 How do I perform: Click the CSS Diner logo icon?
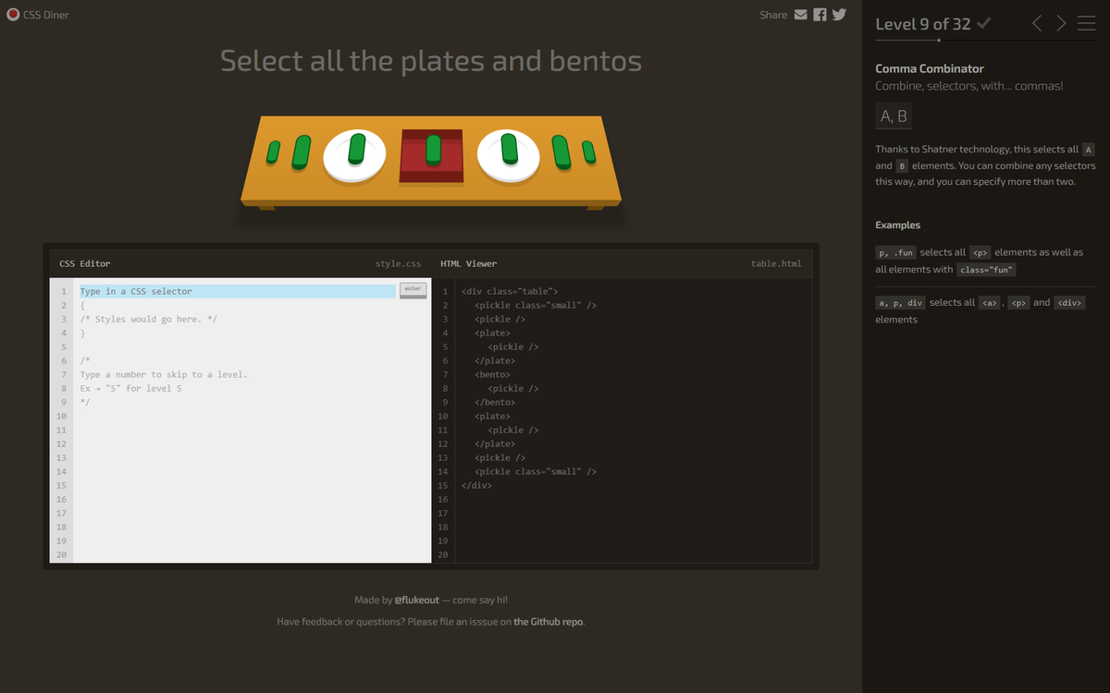tap(13, 15)
